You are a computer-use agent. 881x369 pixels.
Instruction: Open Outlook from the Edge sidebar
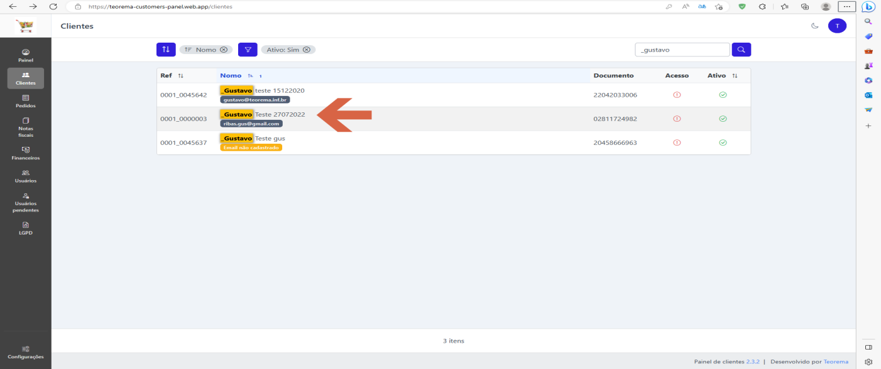tap(868, 95)
